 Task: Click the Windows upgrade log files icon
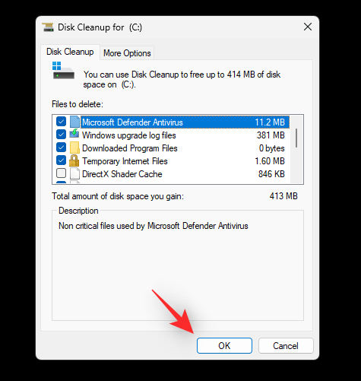pos(74,134)
